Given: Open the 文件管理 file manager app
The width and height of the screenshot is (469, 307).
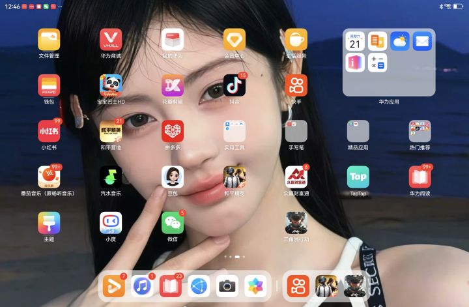Looking at the screenshot, I should 49,40.
